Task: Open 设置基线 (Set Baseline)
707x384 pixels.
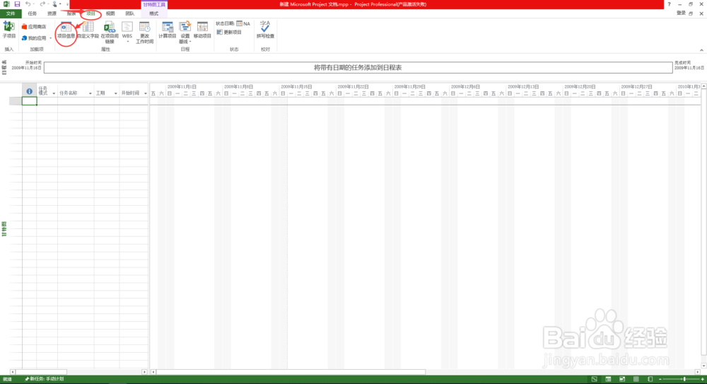Action: click(185, 33)
